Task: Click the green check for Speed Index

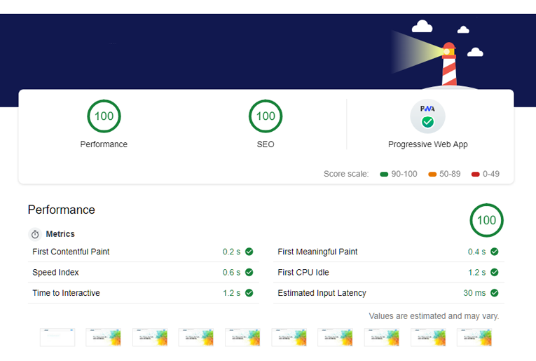Action: (x=249, y=273)
